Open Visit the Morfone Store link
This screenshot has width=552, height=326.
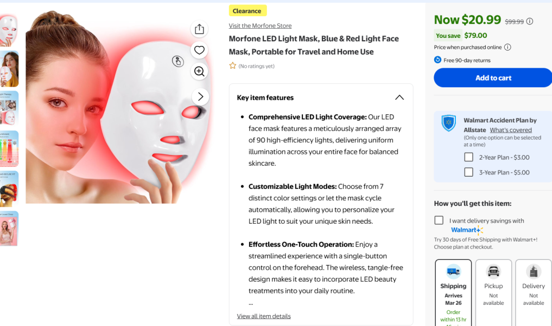[260, 25]
